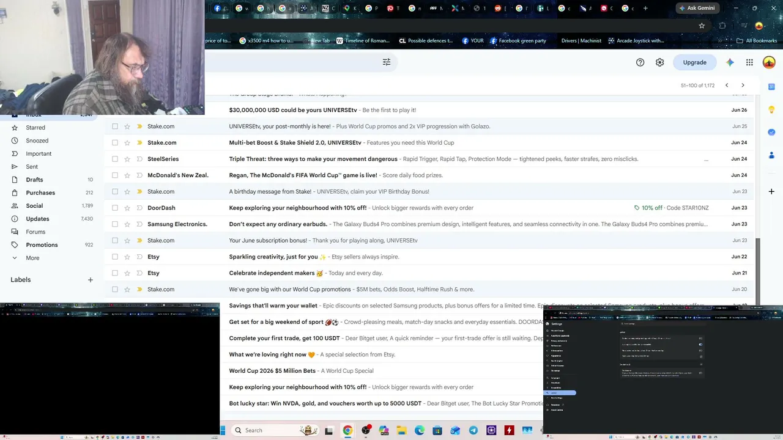Open the All Bookmarks folder
The height and width of the screenshot is (440, 783).
point(757,41)
